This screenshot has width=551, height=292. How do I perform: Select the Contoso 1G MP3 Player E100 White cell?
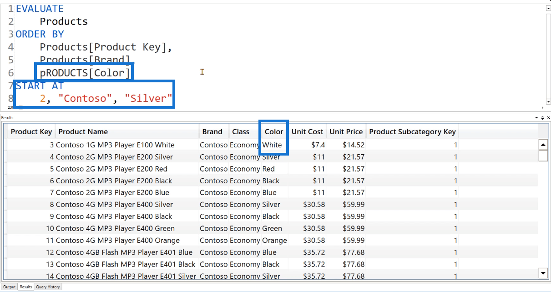[x=127, y=145]
